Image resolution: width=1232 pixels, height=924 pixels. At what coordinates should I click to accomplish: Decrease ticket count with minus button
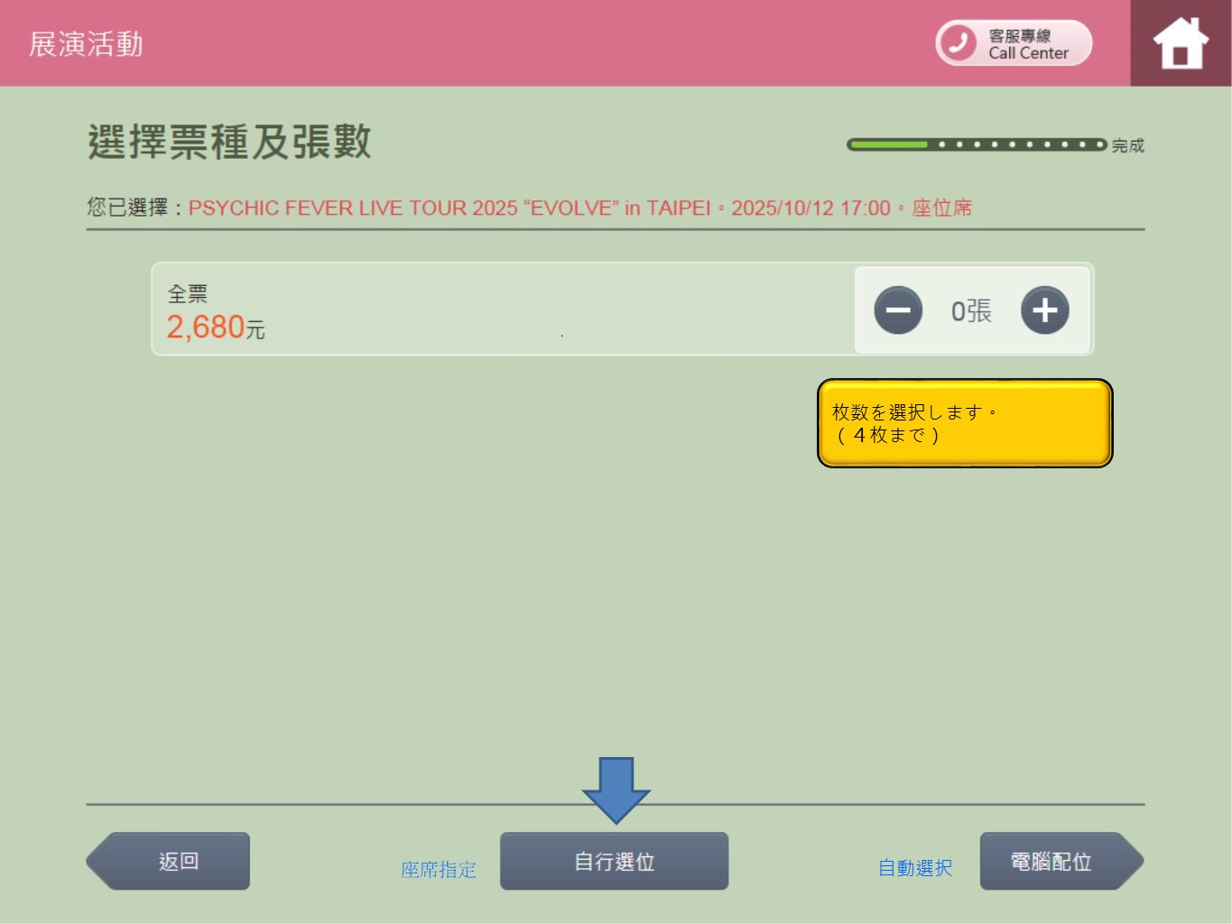898,310
